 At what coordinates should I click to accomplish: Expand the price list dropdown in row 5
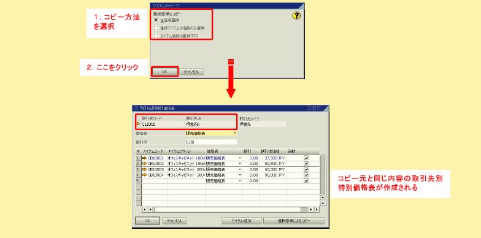[239, 180]
